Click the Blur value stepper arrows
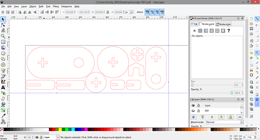 coord(242,85)
